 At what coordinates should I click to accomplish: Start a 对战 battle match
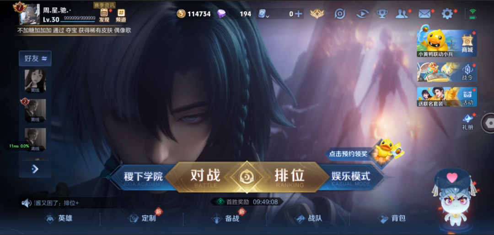coord(205,177)
